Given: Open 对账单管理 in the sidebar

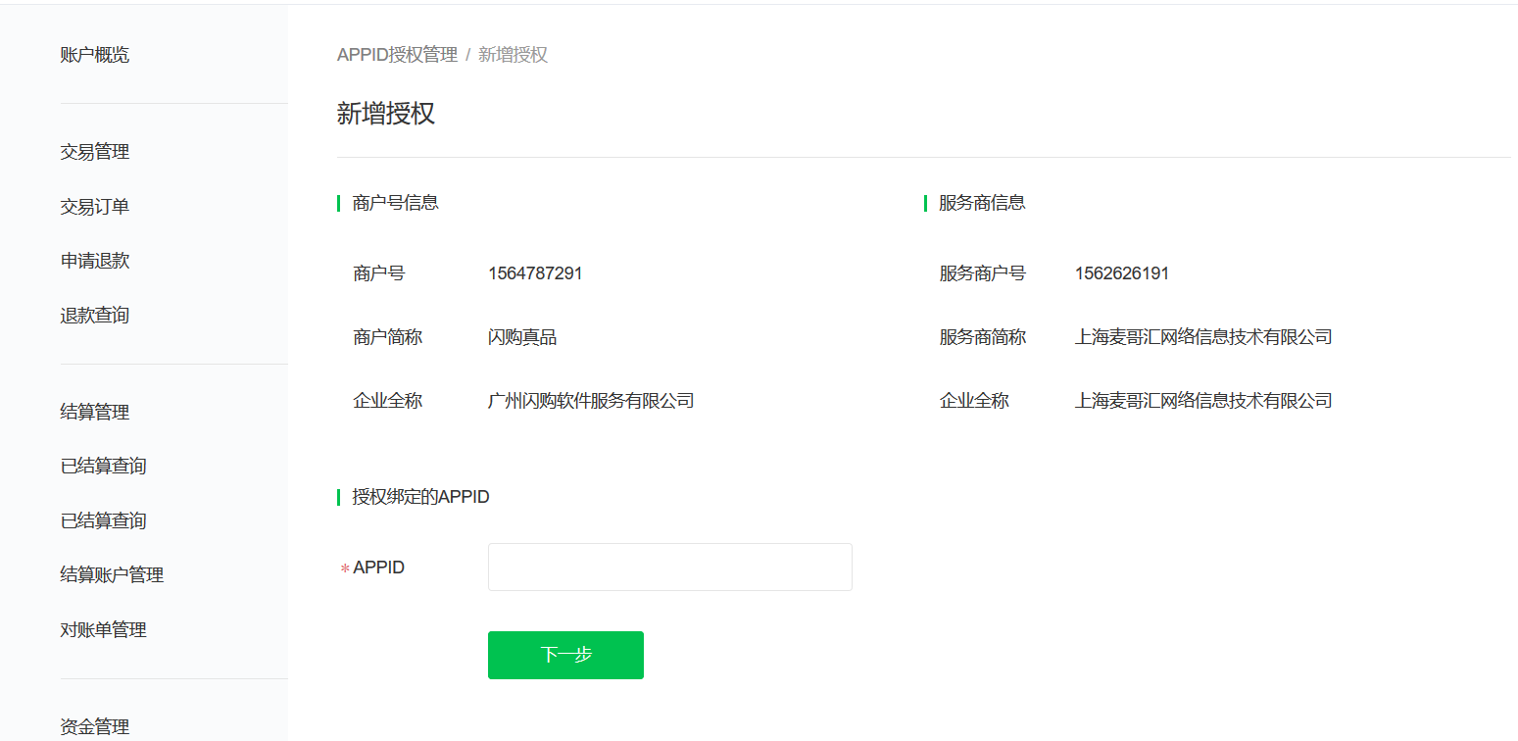Looking at the screenshot, I should [x=103, y=630].
